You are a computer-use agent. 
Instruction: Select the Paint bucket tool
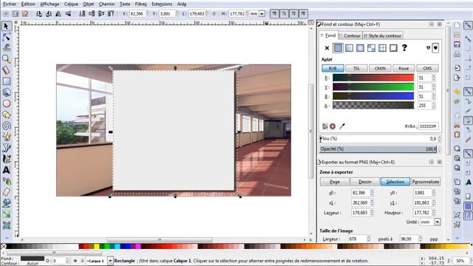coord(7,203)
